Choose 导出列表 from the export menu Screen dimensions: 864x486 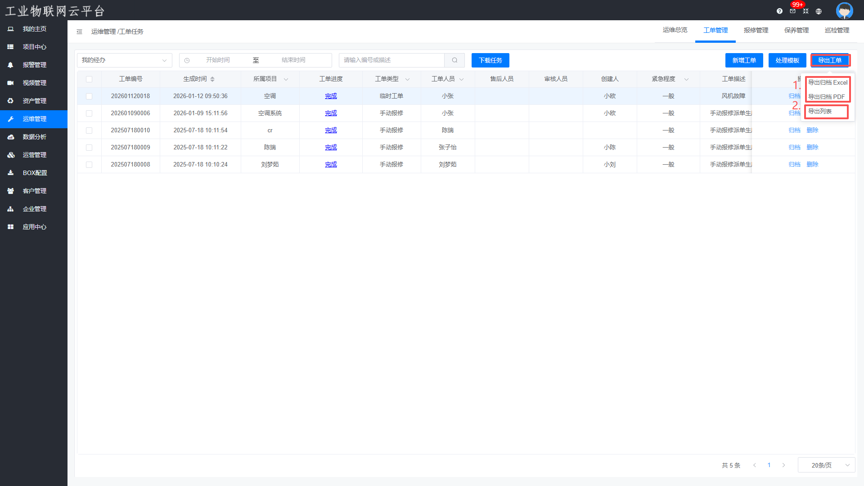[x=820, y=111]
